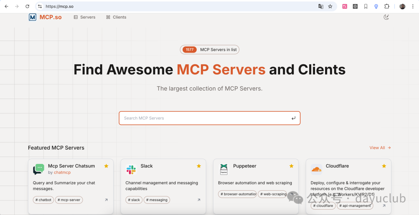Viewport: 419px width, 215px height.
Task: Click 'Query and Summarize your chat messages.' text
Action: [64, 186]
